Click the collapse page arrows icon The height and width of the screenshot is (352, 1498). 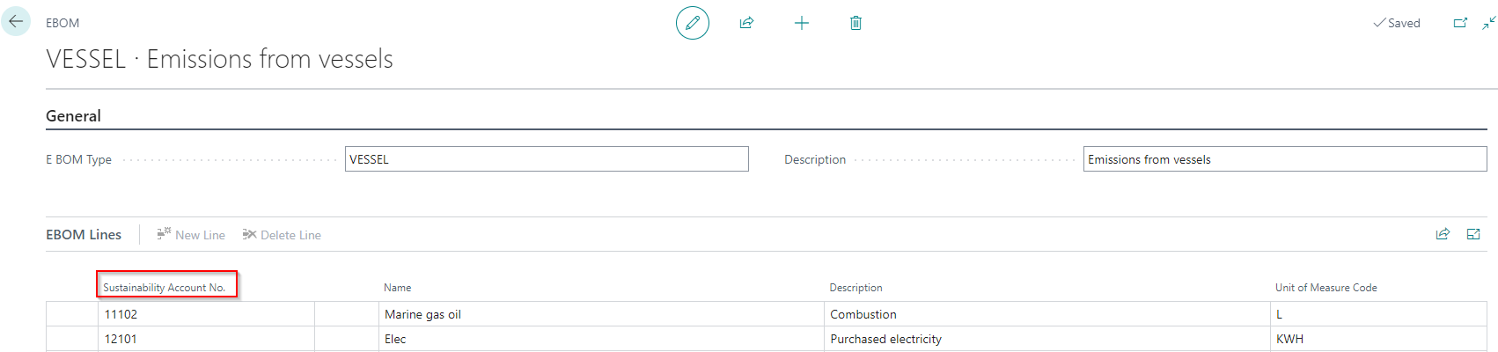coord(1488,23)
